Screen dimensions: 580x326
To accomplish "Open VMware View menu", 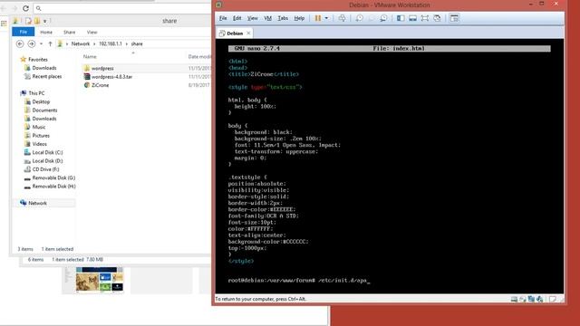I will 252,18.
